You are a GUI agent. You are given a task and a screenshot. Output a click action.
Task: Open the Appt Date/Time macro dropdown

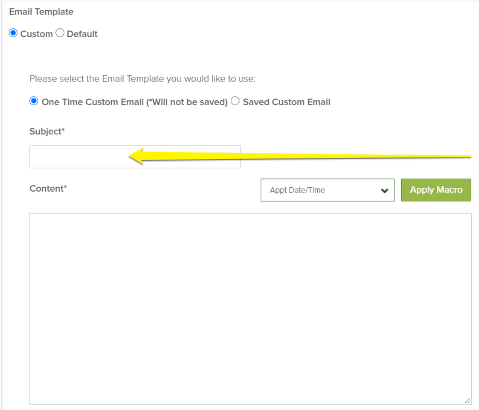click(x=327, y=190)
